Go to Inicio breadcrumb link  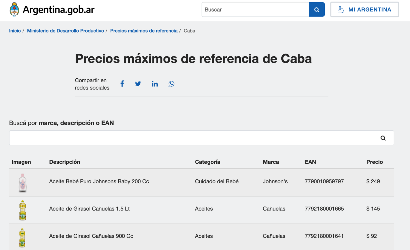pyautogui.click(x=15, y=31)
